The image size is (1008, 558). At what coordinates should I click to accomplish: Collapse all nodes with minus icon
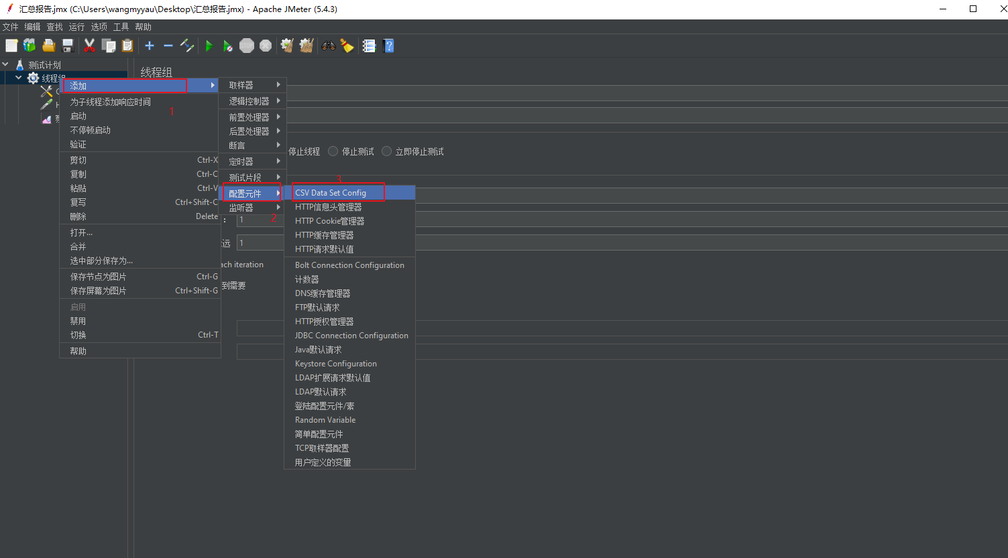(168, 46)
